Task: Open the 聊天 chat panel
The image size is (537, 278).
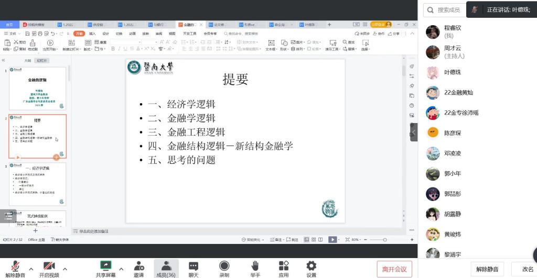Action: coord(194,266)
